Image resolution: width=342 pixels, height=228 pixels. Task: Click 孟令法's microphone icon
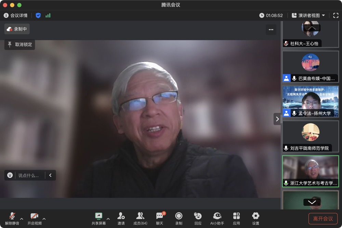click(294, 113)
